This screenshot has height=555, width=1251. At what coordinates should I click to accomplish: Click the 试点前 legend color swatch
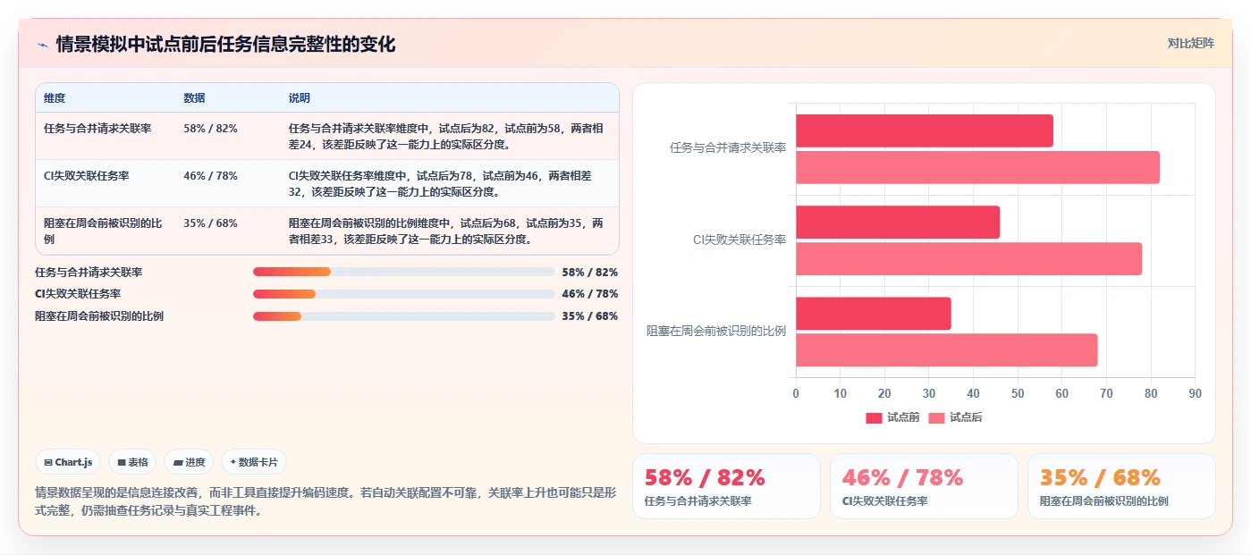tap(874, 418)
